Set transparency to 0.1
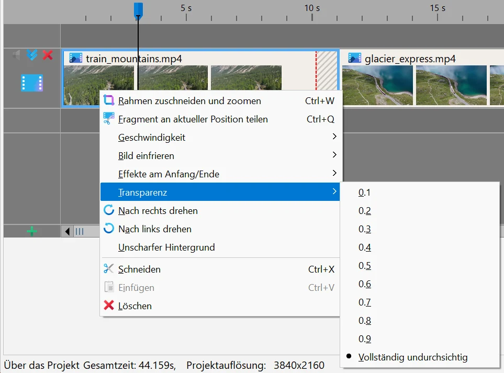 pos(420,193)
